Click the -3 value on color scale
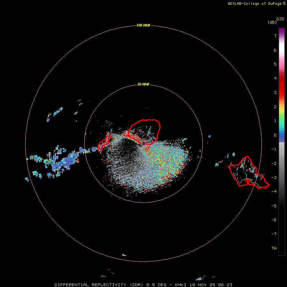 pyautogui.click(x=274, y=178)
